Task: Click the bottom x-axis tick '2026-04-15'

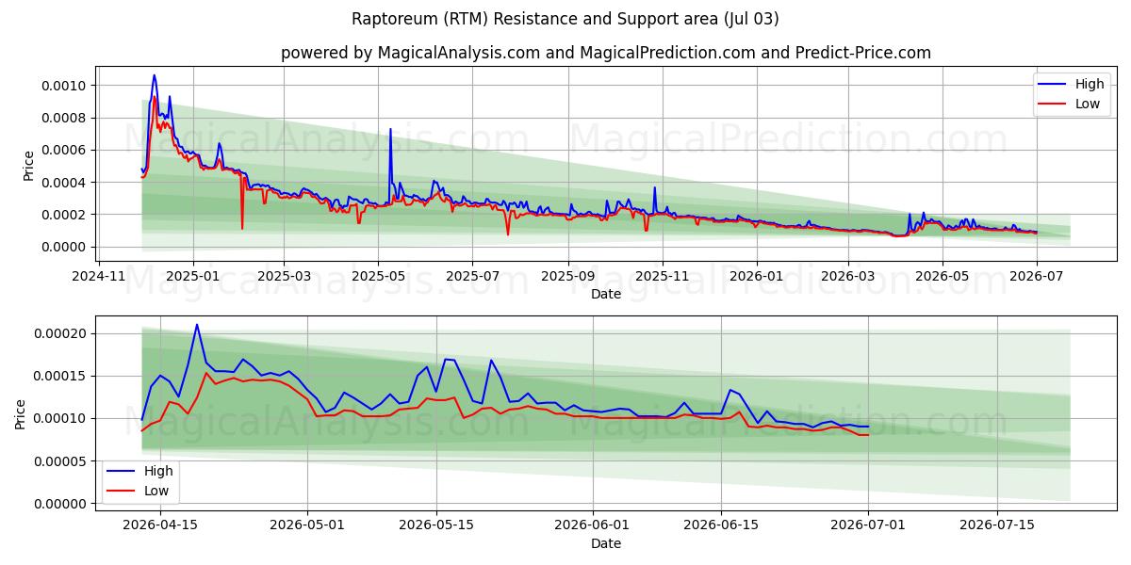Action: [160, 525]
